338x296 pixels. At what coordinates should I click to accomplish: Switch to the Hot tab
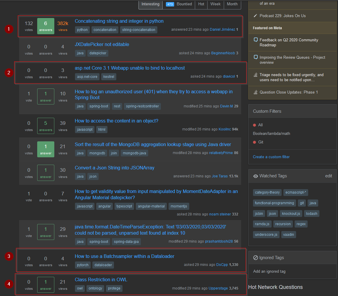201,4
